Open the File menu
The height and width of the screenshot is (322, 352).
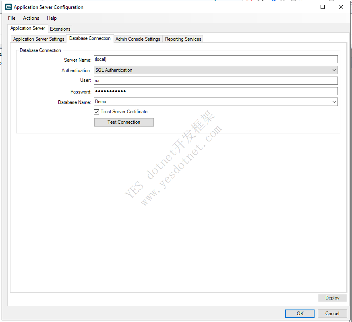[12, 18]
